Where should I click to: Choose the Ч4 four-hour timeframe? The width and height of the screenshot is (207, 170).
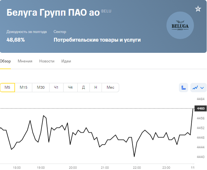[70, 87]
